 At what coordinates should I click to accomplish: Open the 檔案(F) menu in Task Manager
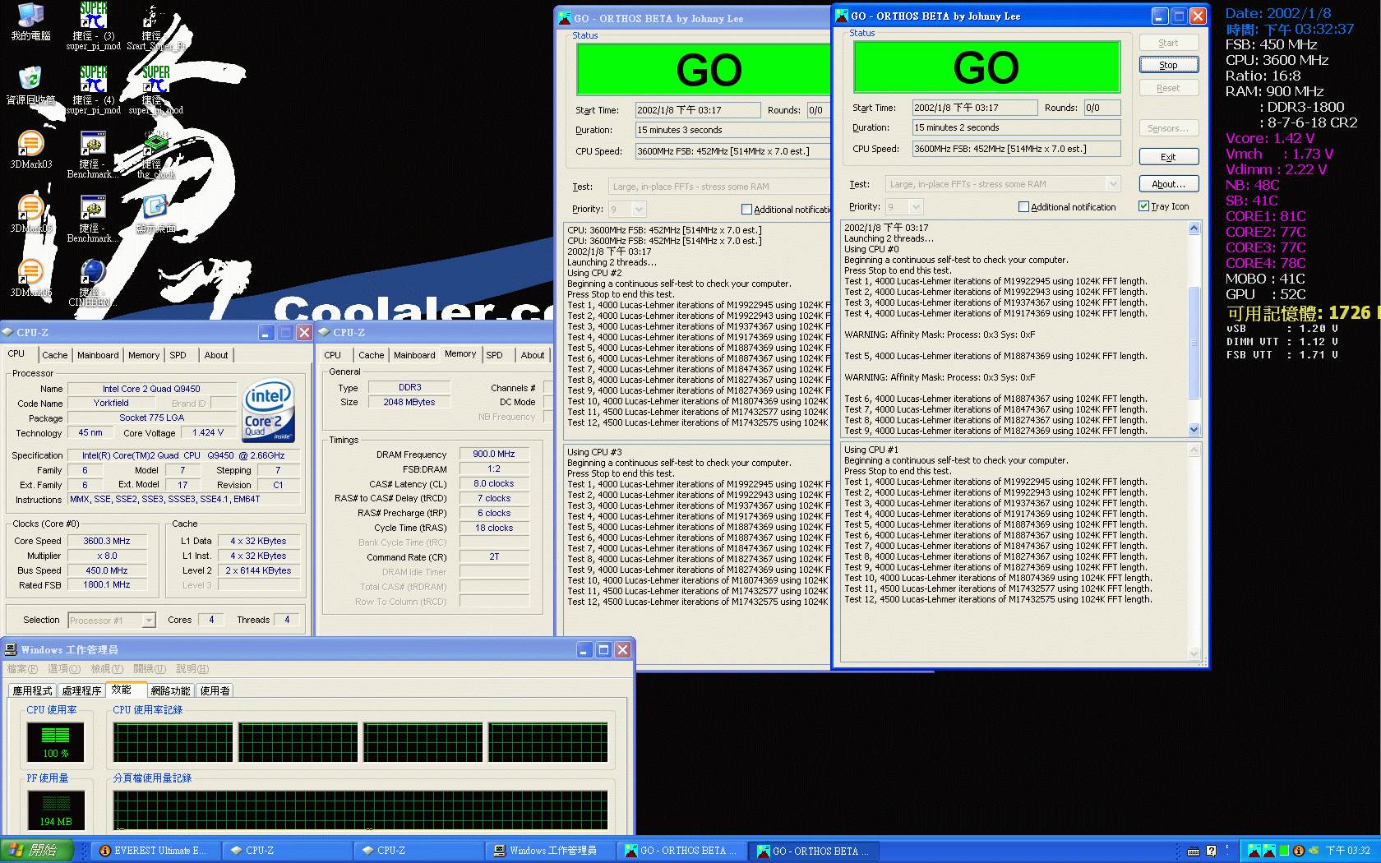click(x=22, y=669)
